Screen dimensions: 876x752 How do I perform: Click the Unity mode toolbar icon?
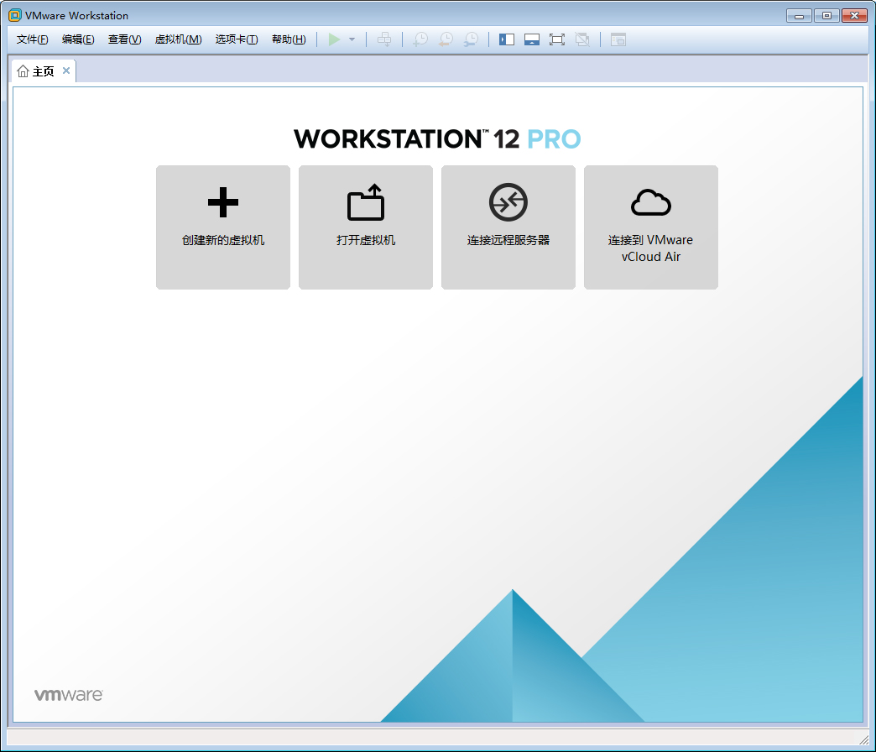582,39
